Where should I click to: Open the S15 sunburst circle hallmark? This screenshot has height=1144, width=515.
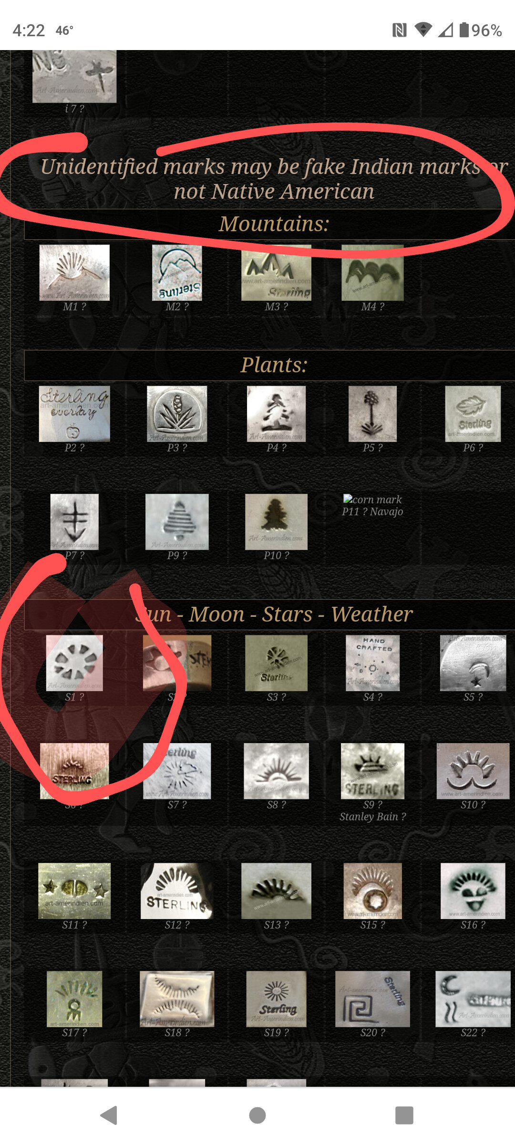pos(372,891)
